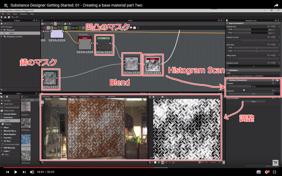Click the FxM node shortcut
This screenshot has height=176, width=282.
click(x=73, y=28)
